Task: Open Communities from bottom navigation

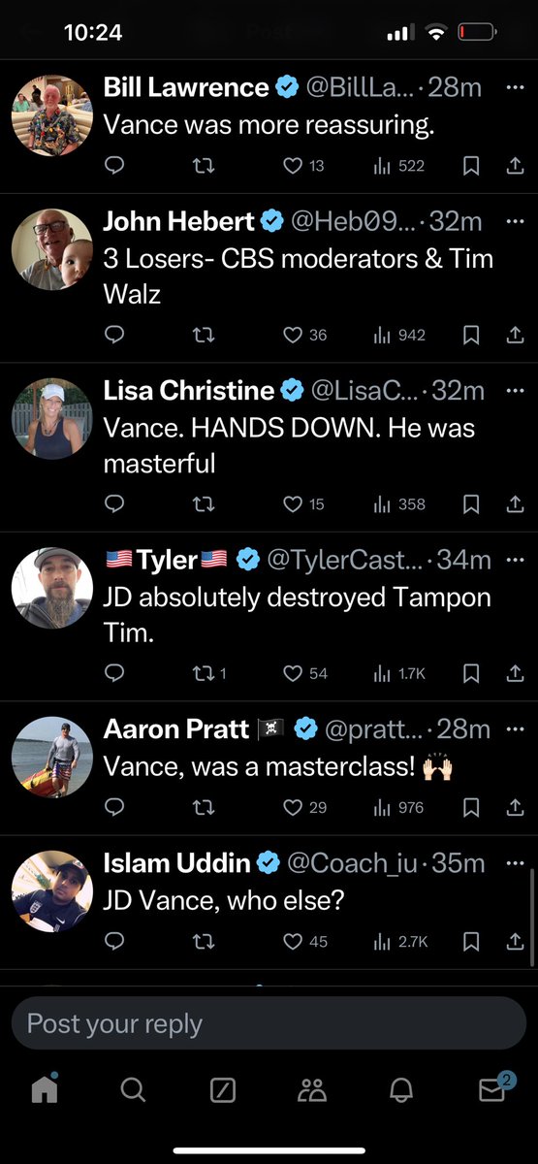Action: (x=312, y=1090)
